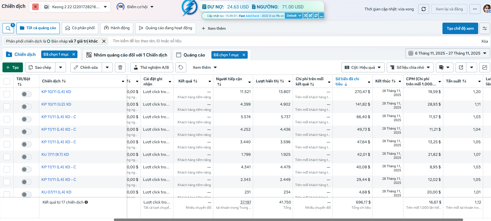Open the filter settings sliders icon
This screenshot has width=491, height=221.
click(x=485, y=28)
